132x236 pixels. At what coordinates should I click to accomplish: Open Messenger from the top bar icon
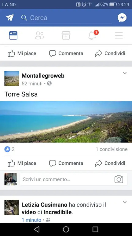[122, 18]
